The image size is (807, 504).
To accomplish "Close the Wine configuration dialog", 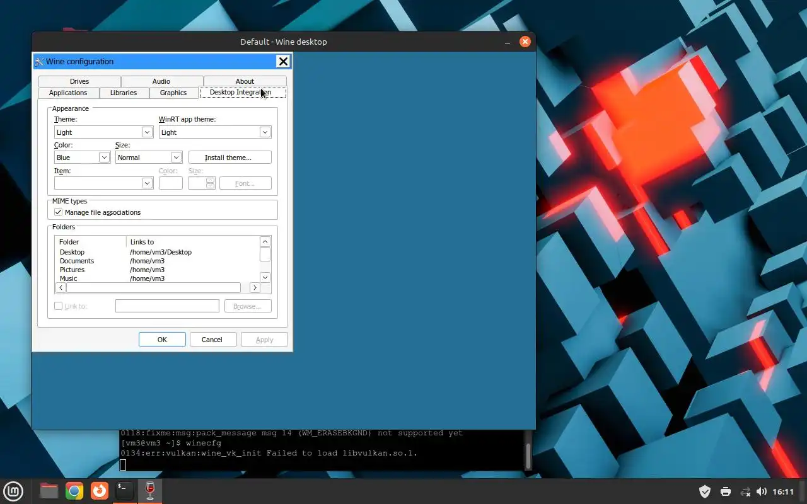I will (283, 61).
